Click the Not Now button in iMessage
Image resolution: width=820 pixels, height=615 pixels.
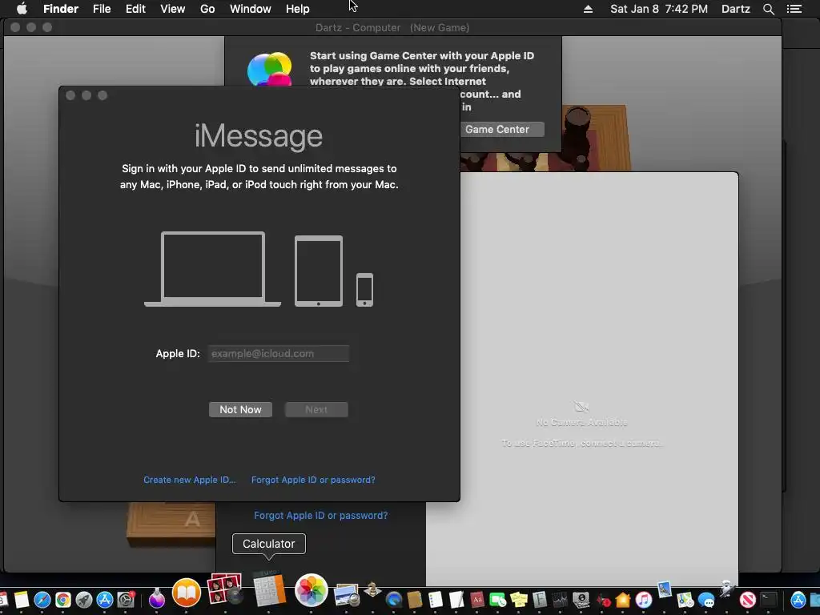(240, 409)
